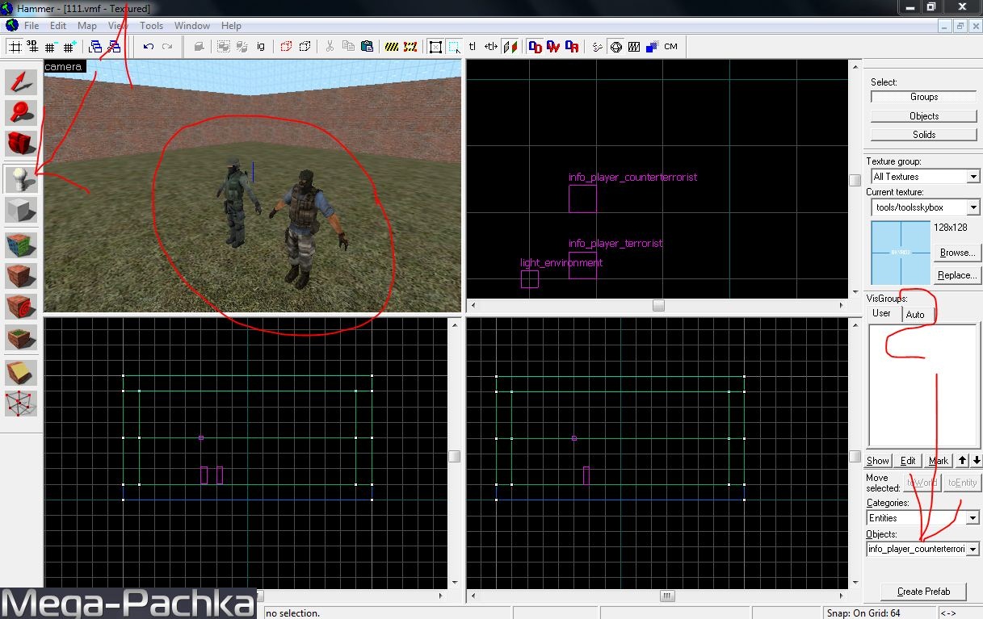Click the Hide selected objects icon
The width and height of the screenshot is (983, 619).
[x=286, y=47]
